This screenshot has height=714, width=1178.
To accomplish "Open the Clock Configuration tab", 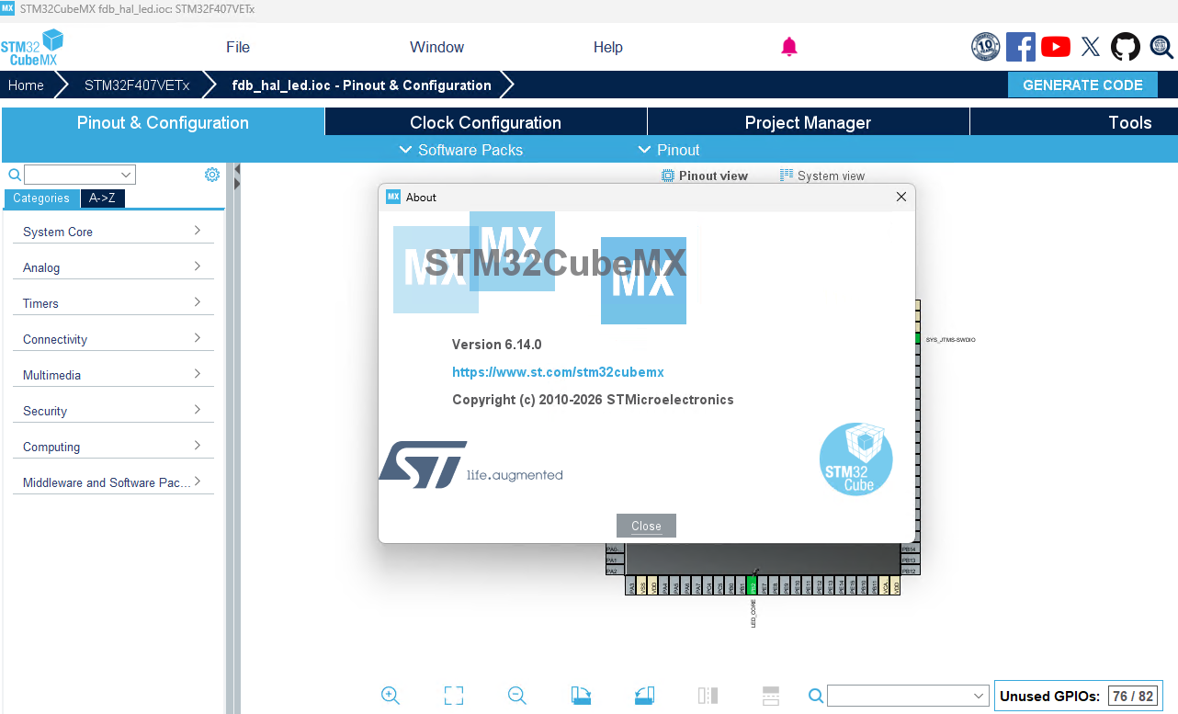I will tap(485, 122).
